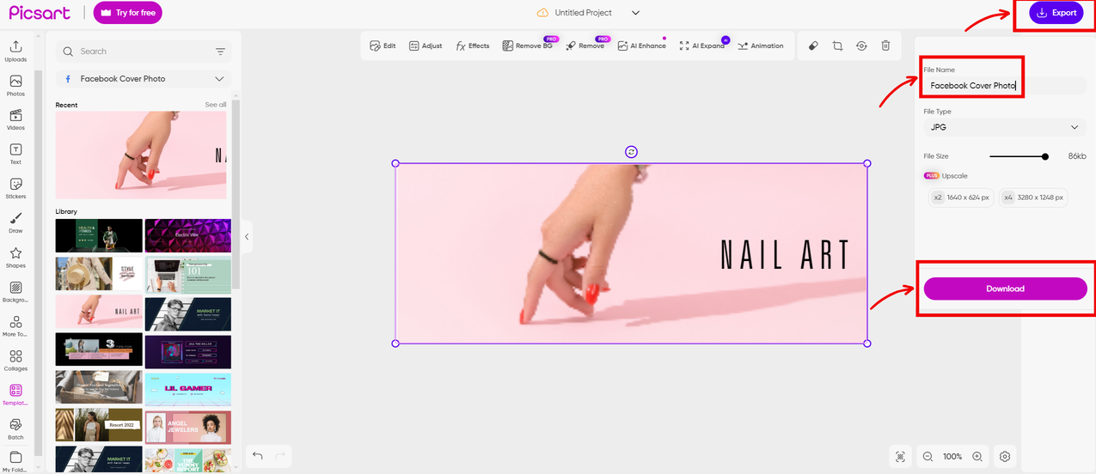Click the File Size slider handle

point(1045,156)
